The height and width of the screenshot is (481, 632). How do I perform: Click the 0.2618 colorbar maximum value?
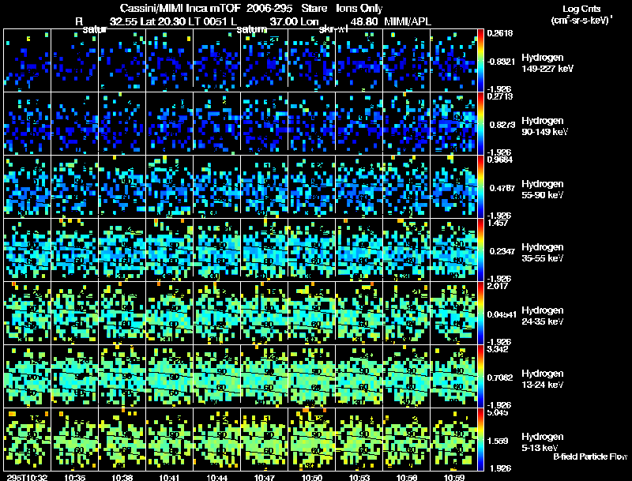pos(500,33)
